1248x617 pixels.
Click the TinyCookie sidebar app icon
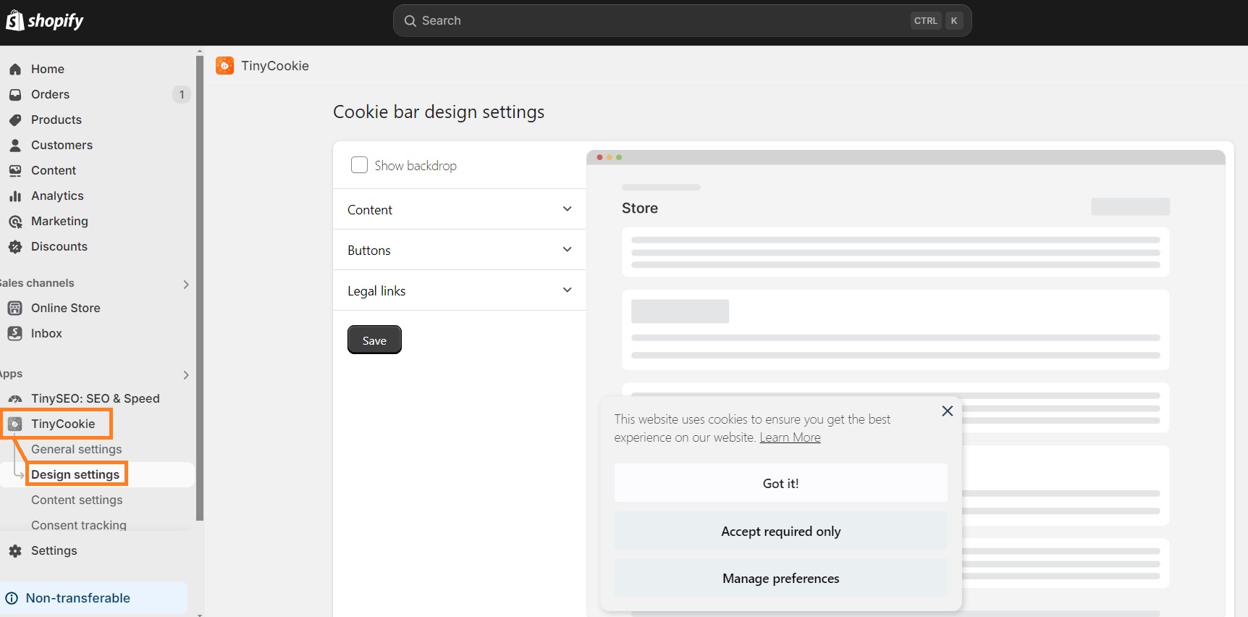(x=15, y=424)
